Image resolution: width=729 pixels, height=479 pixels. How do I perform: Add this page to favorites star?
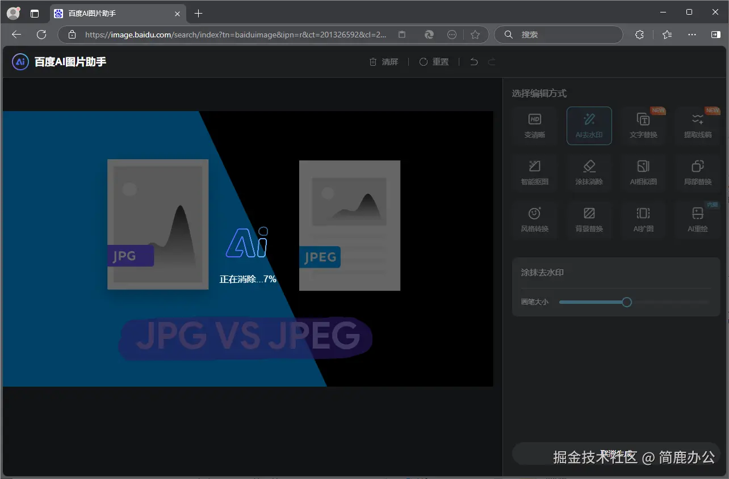(475, 35)
